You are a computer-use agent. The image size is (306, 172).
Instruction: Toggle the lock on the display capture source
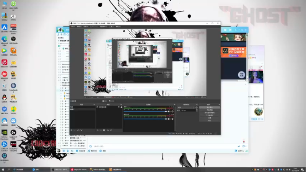tap(121, 107)
